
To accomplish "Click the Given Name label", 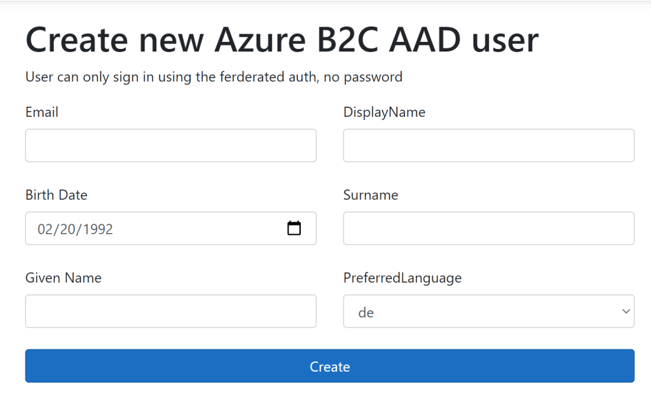I will point(63,278).
